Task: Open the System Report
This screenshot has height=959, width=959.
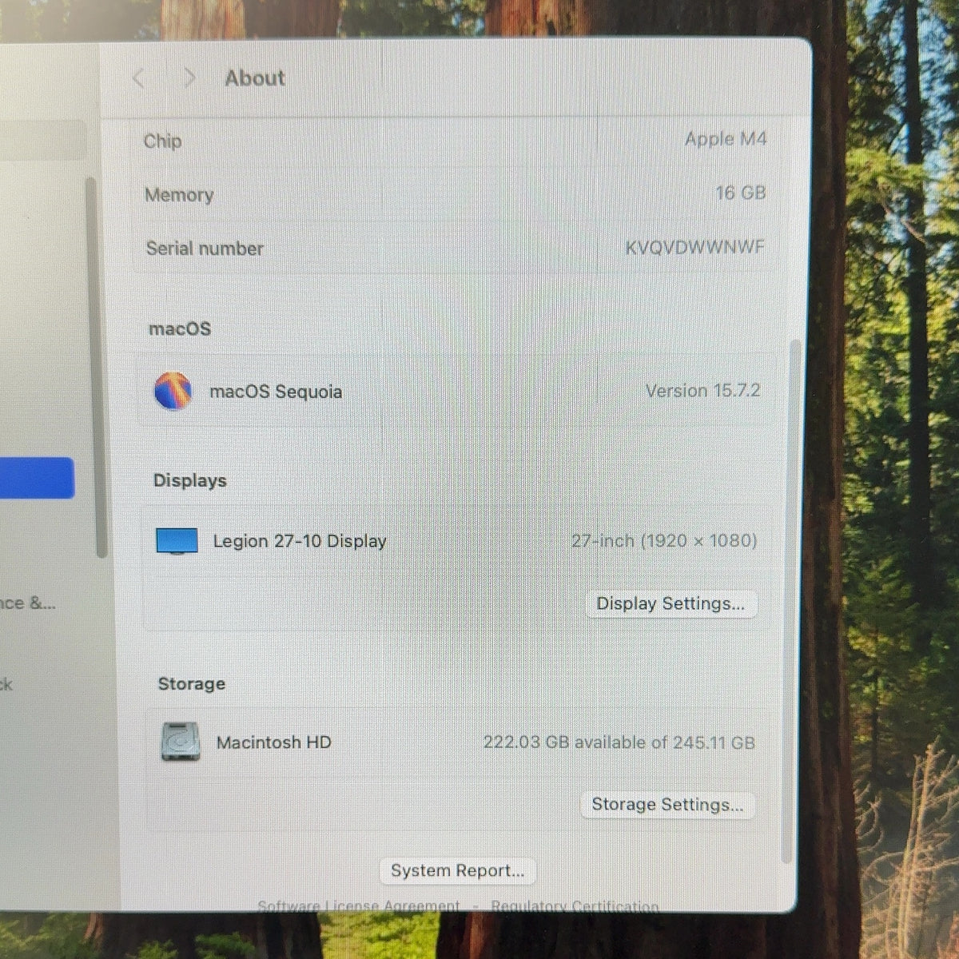Action: click(458, 870)
